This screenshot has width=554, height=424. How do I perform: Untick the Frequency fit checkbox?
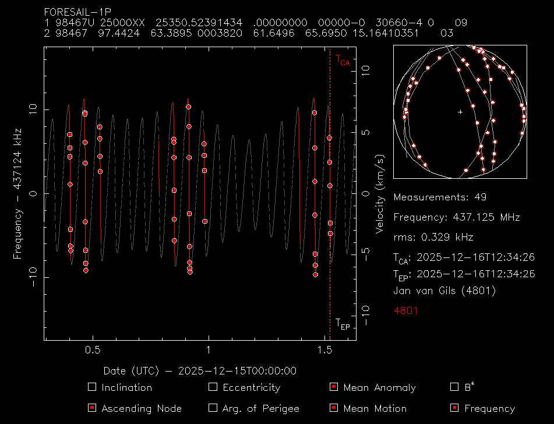455,408
